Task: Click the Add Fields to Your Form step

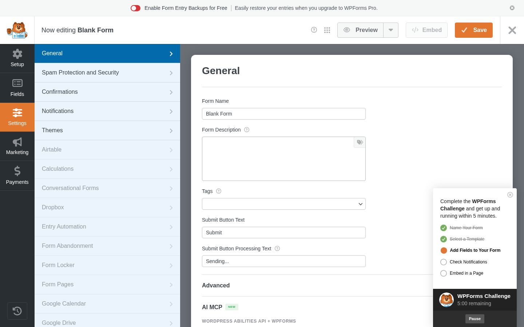Action: tap(471, 250)
